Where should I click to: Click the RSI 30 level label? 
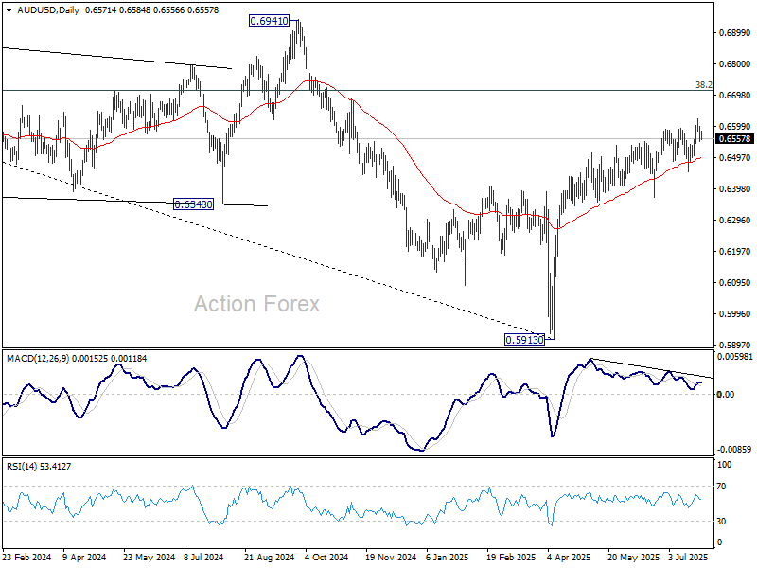tap(721, 522)
